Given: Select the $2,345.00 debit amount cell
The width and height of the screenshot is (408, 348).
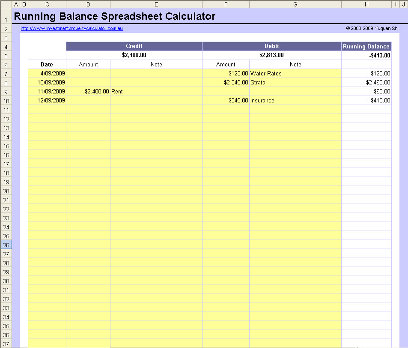Looking at the screenshot, I should 226,82.
